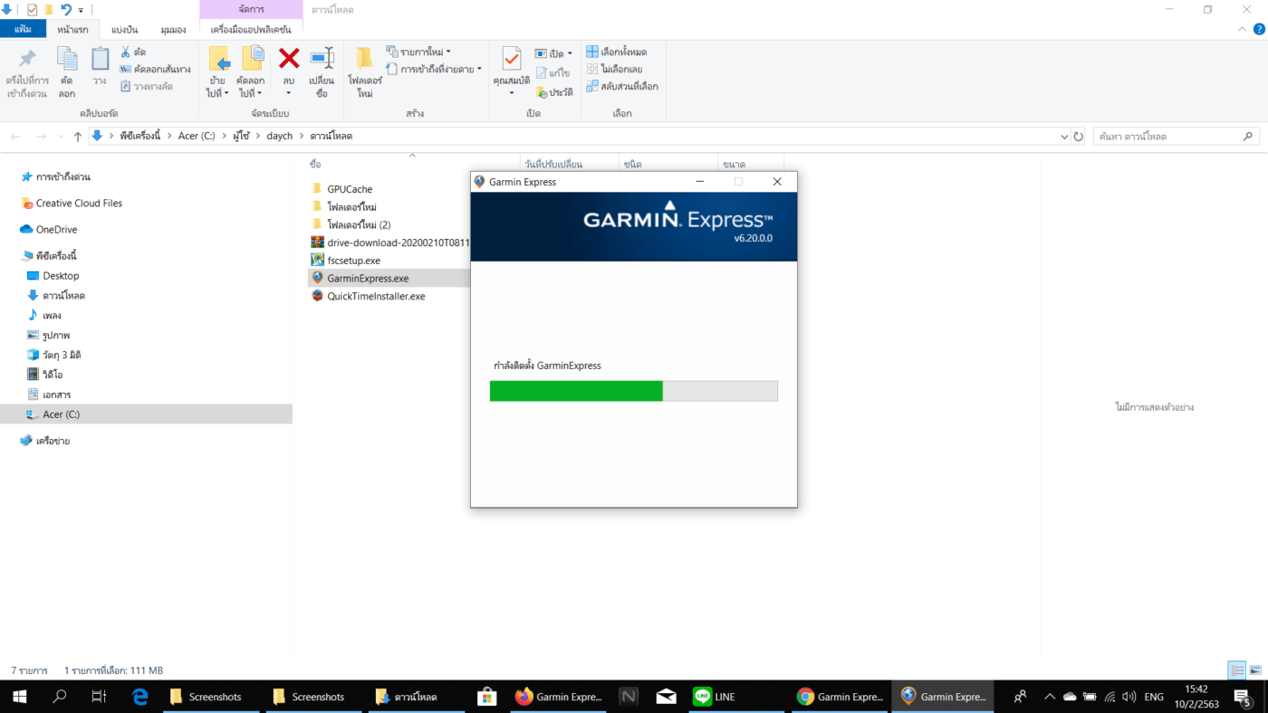The width and height of the screenshot is (1268, 713).
Task: Click the Up arrow navigation button
Action: pyautogui.click(x=78, y=137)
